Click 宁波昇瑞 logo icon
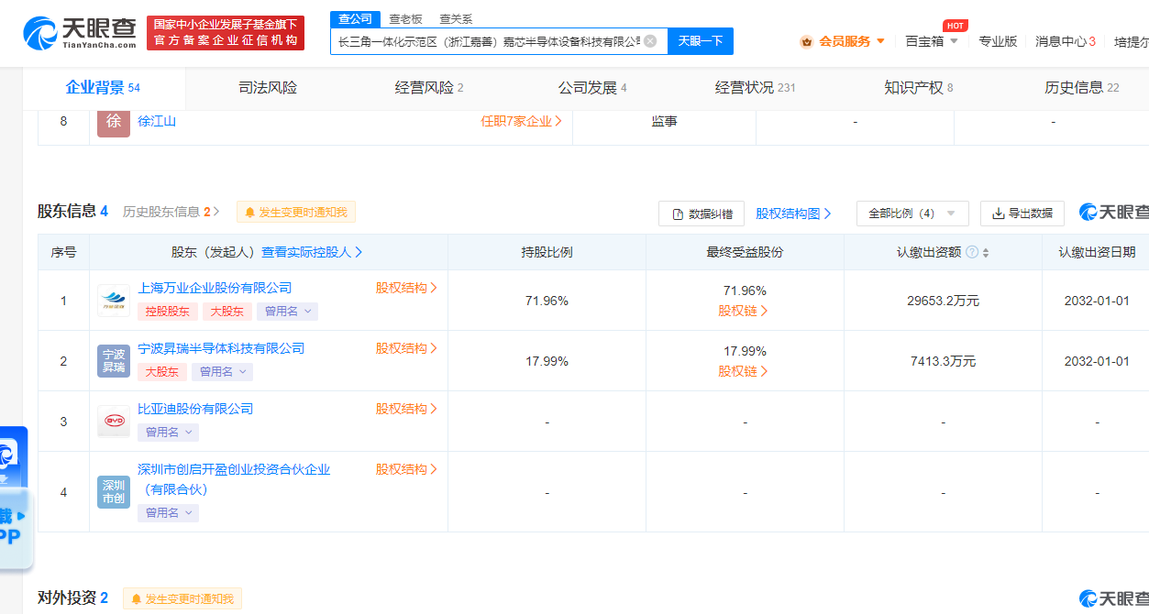 (x=114, y=361)
